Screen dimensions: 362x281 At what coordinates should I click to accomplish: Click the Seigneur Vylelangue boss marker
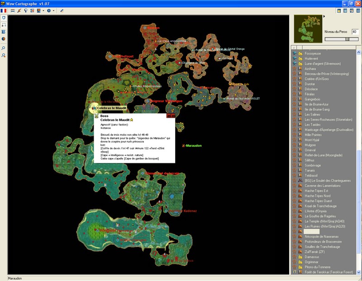point(148,101)
